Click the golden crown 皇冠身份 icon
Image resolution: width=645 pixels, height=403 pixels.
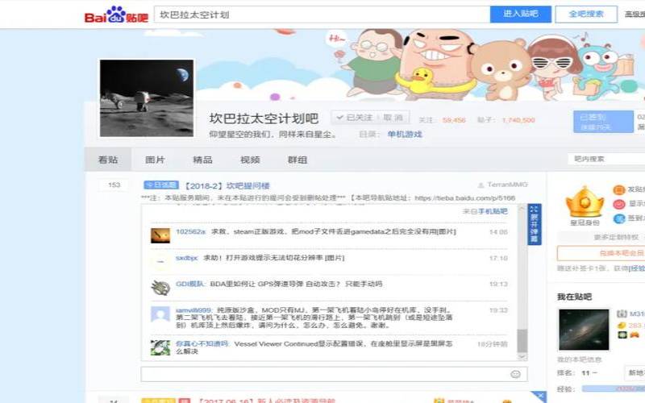coord(585,202)
